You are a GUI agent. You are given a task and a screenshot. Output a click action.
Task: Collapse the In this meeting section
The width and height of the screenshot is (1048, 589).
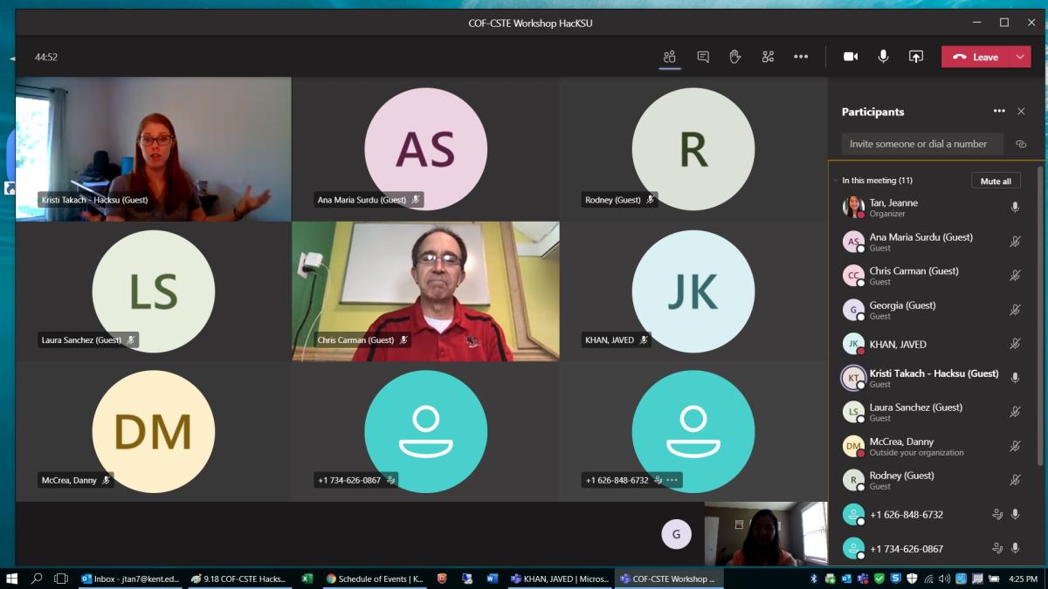[835, 181]
